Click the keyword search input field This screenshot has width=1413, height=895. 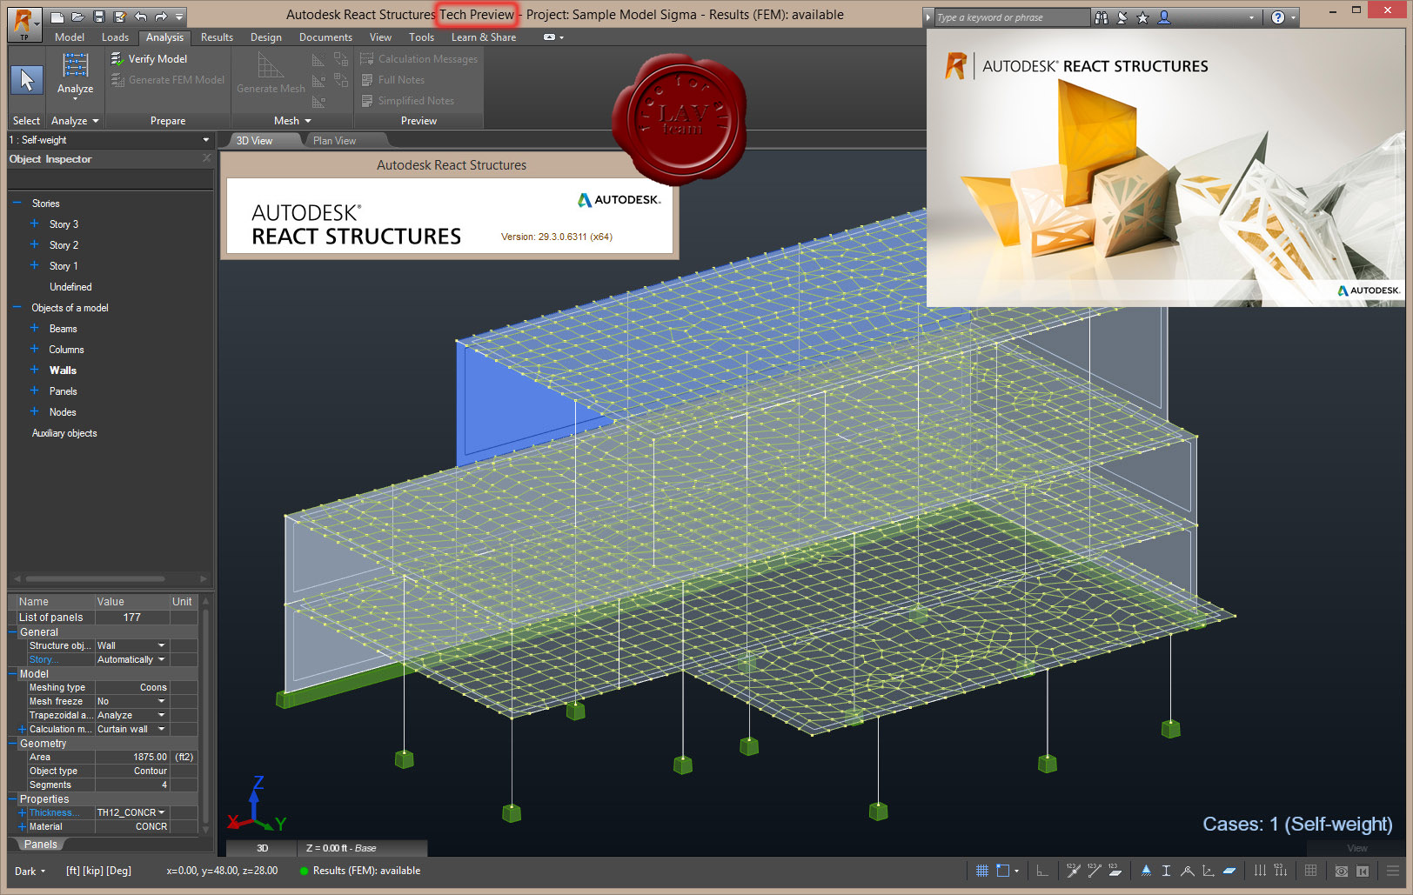(x=1012, y=17)
